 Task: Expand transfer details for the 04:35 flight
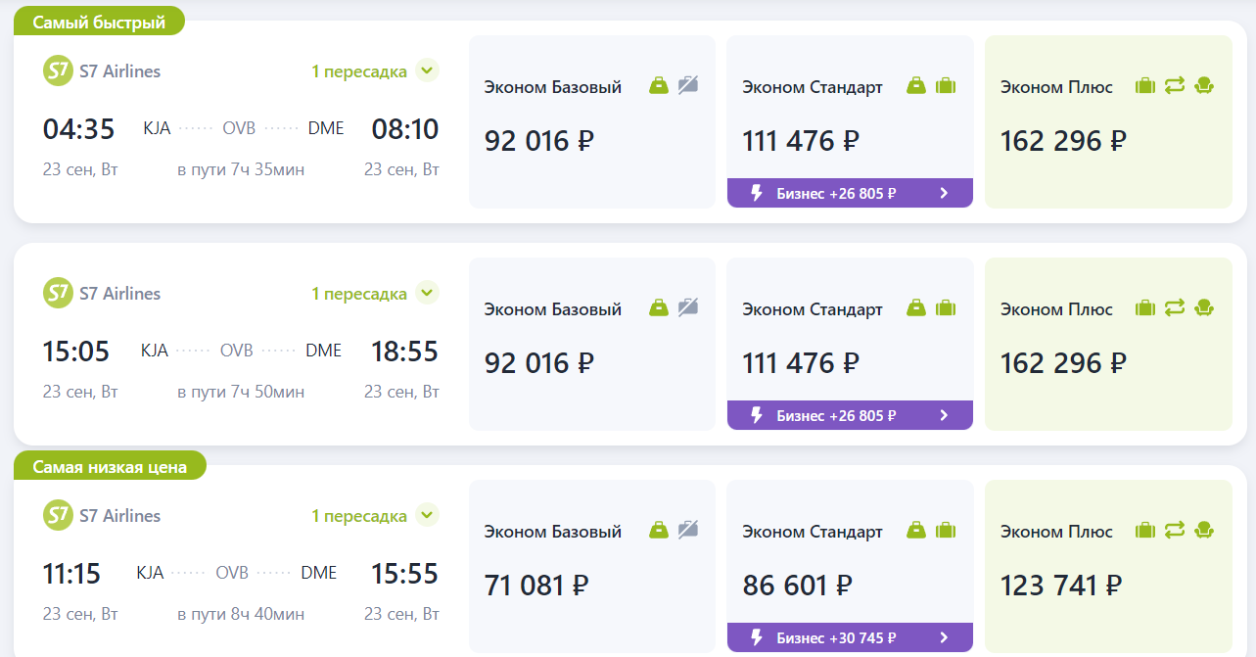427,70
